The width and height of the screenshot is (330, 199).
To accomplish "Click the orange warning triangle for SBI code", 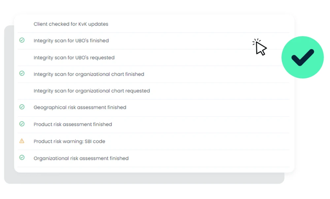I will pos(22,141).
